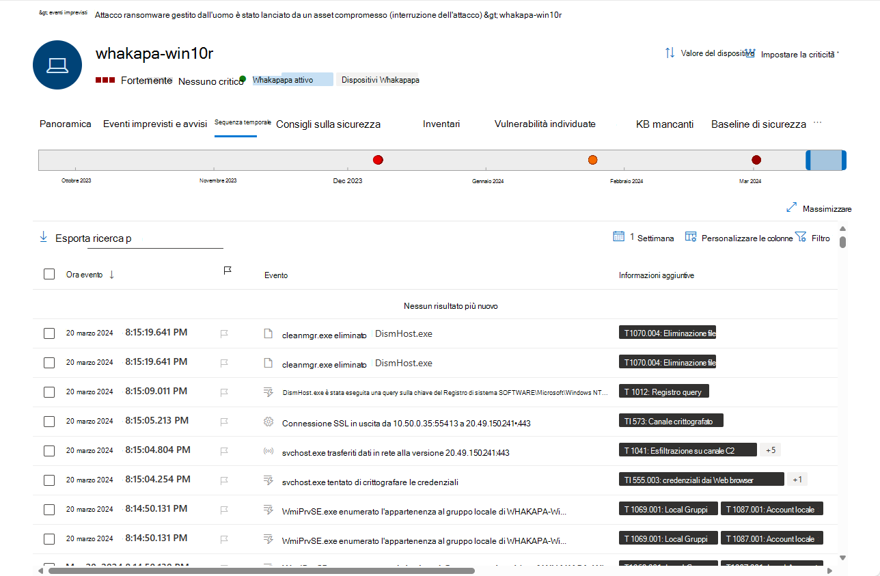Viewport: 880px width, 576px height.
Task: Select the Sequenza temporale tab
Action: click(x=243, y=122)
